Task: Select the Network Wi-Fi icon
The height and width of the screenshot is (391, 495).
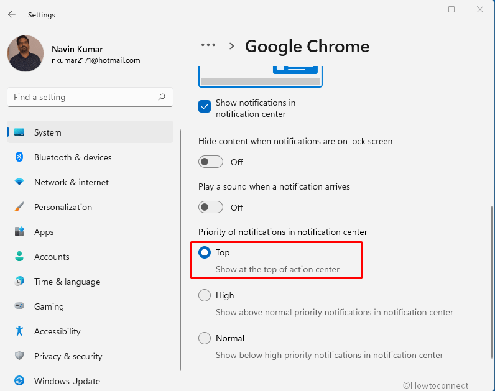Action: [x=19, y=182]
